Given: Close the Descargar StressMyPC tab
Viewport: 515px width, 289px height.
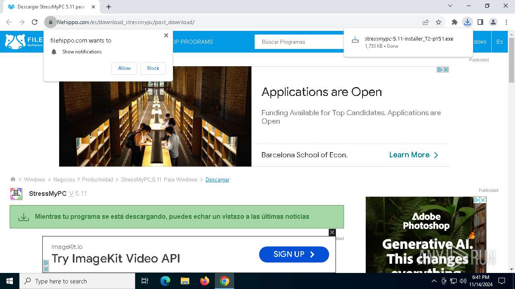Looking at the screenshot, I should point(93,7).
